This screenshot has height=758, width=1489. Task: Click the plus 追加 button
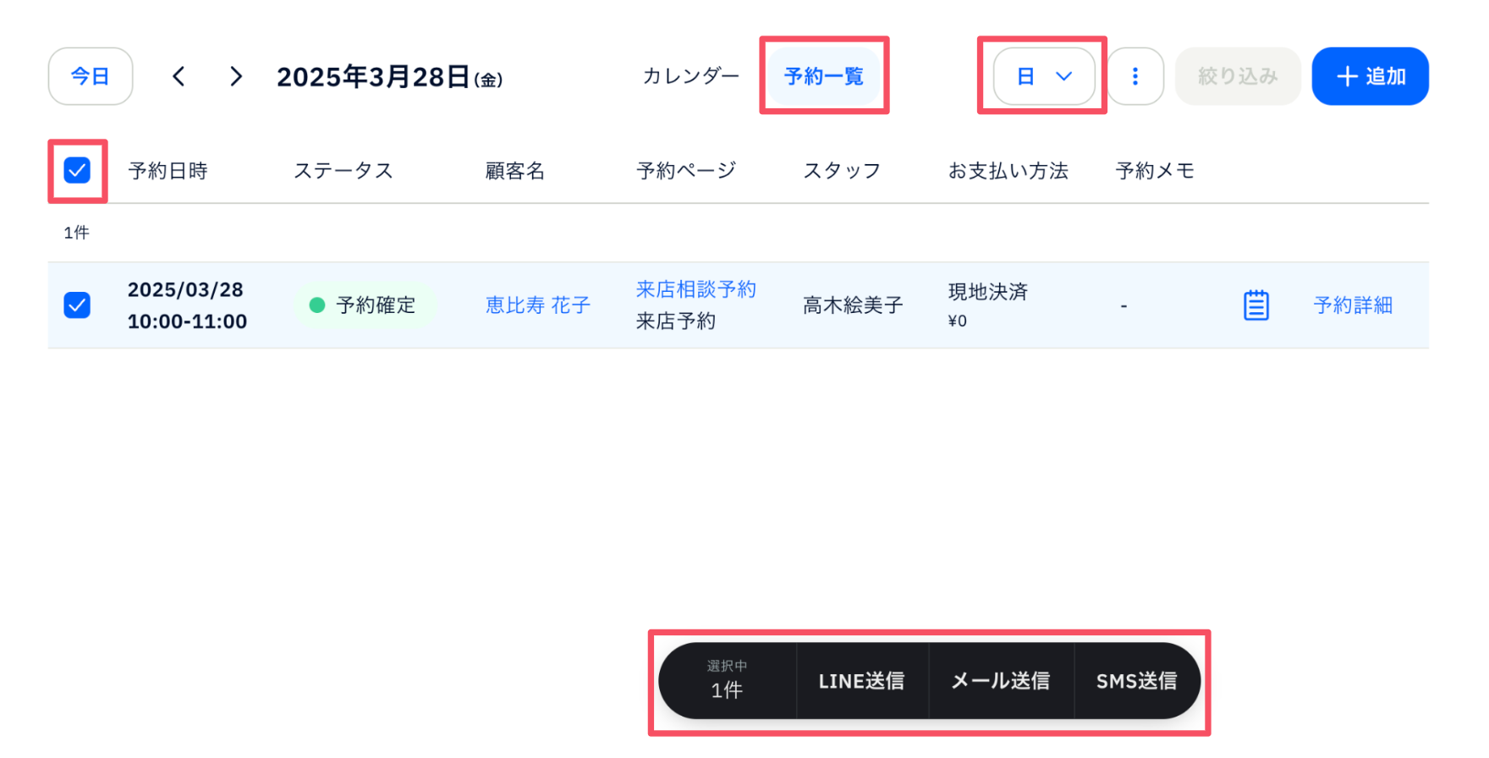[1370, 77]
